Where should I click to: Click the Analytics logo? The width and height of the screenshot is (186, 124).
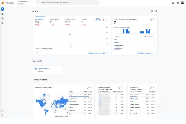click(2, 3)
